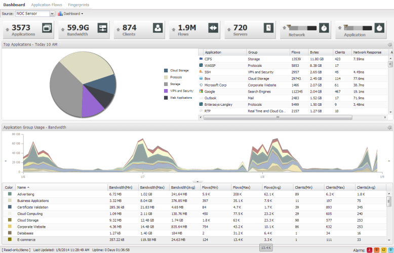Click the Bandwidth(Min) column header
This screenshot has width=394, height=253.
click(x=123, y=188)
